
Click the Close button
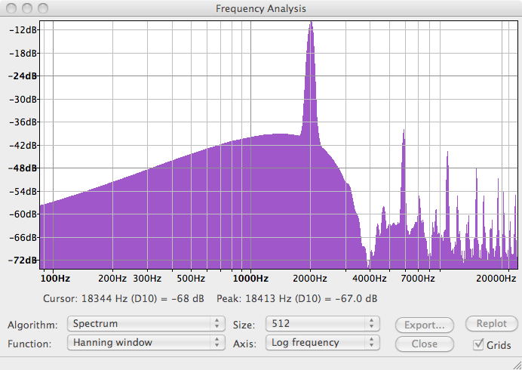click(425, 344)
